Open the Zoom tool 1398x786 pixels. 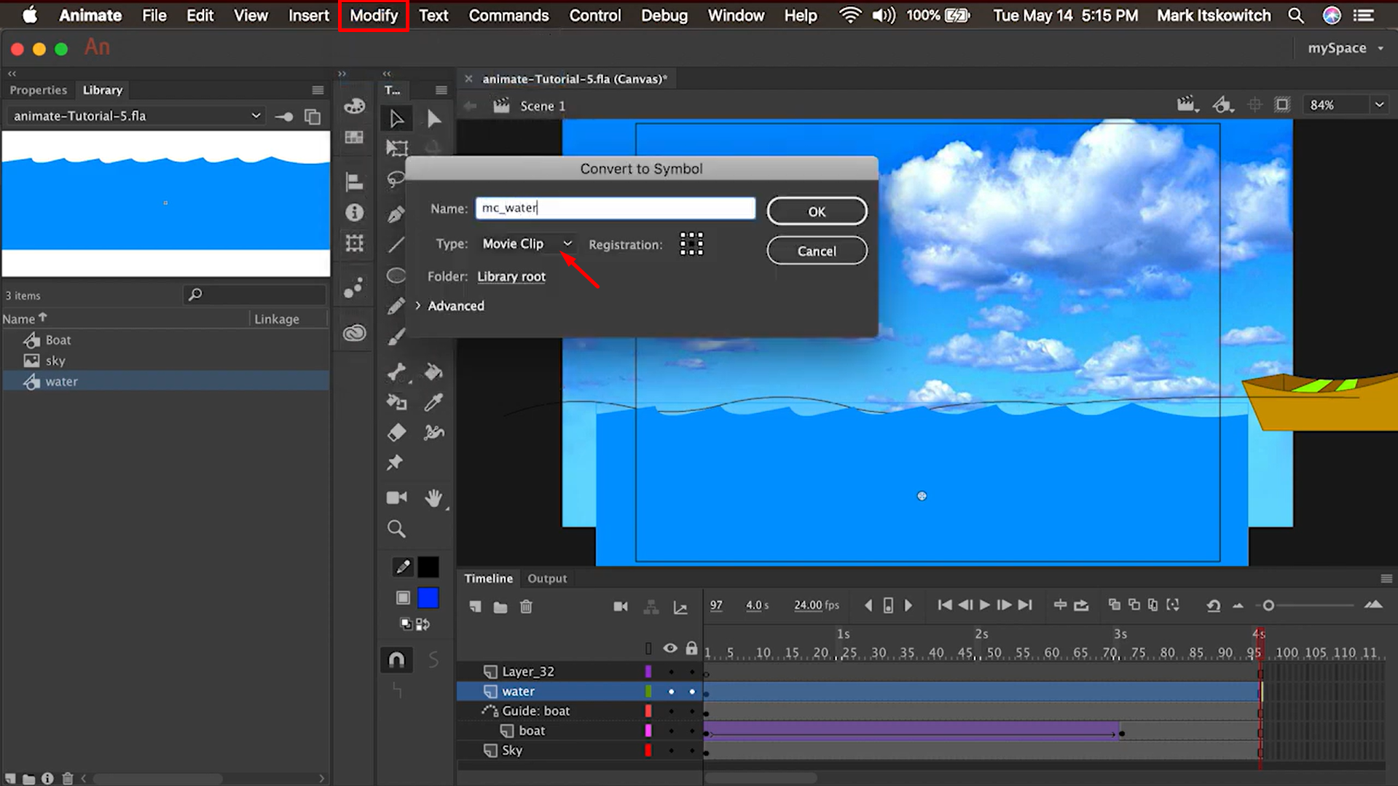(x=397, y=530)
